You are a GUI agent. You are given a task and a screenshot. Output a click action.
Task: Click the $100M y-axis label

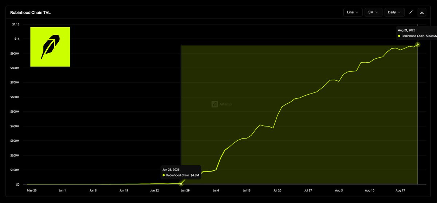(x=15, y=170)
